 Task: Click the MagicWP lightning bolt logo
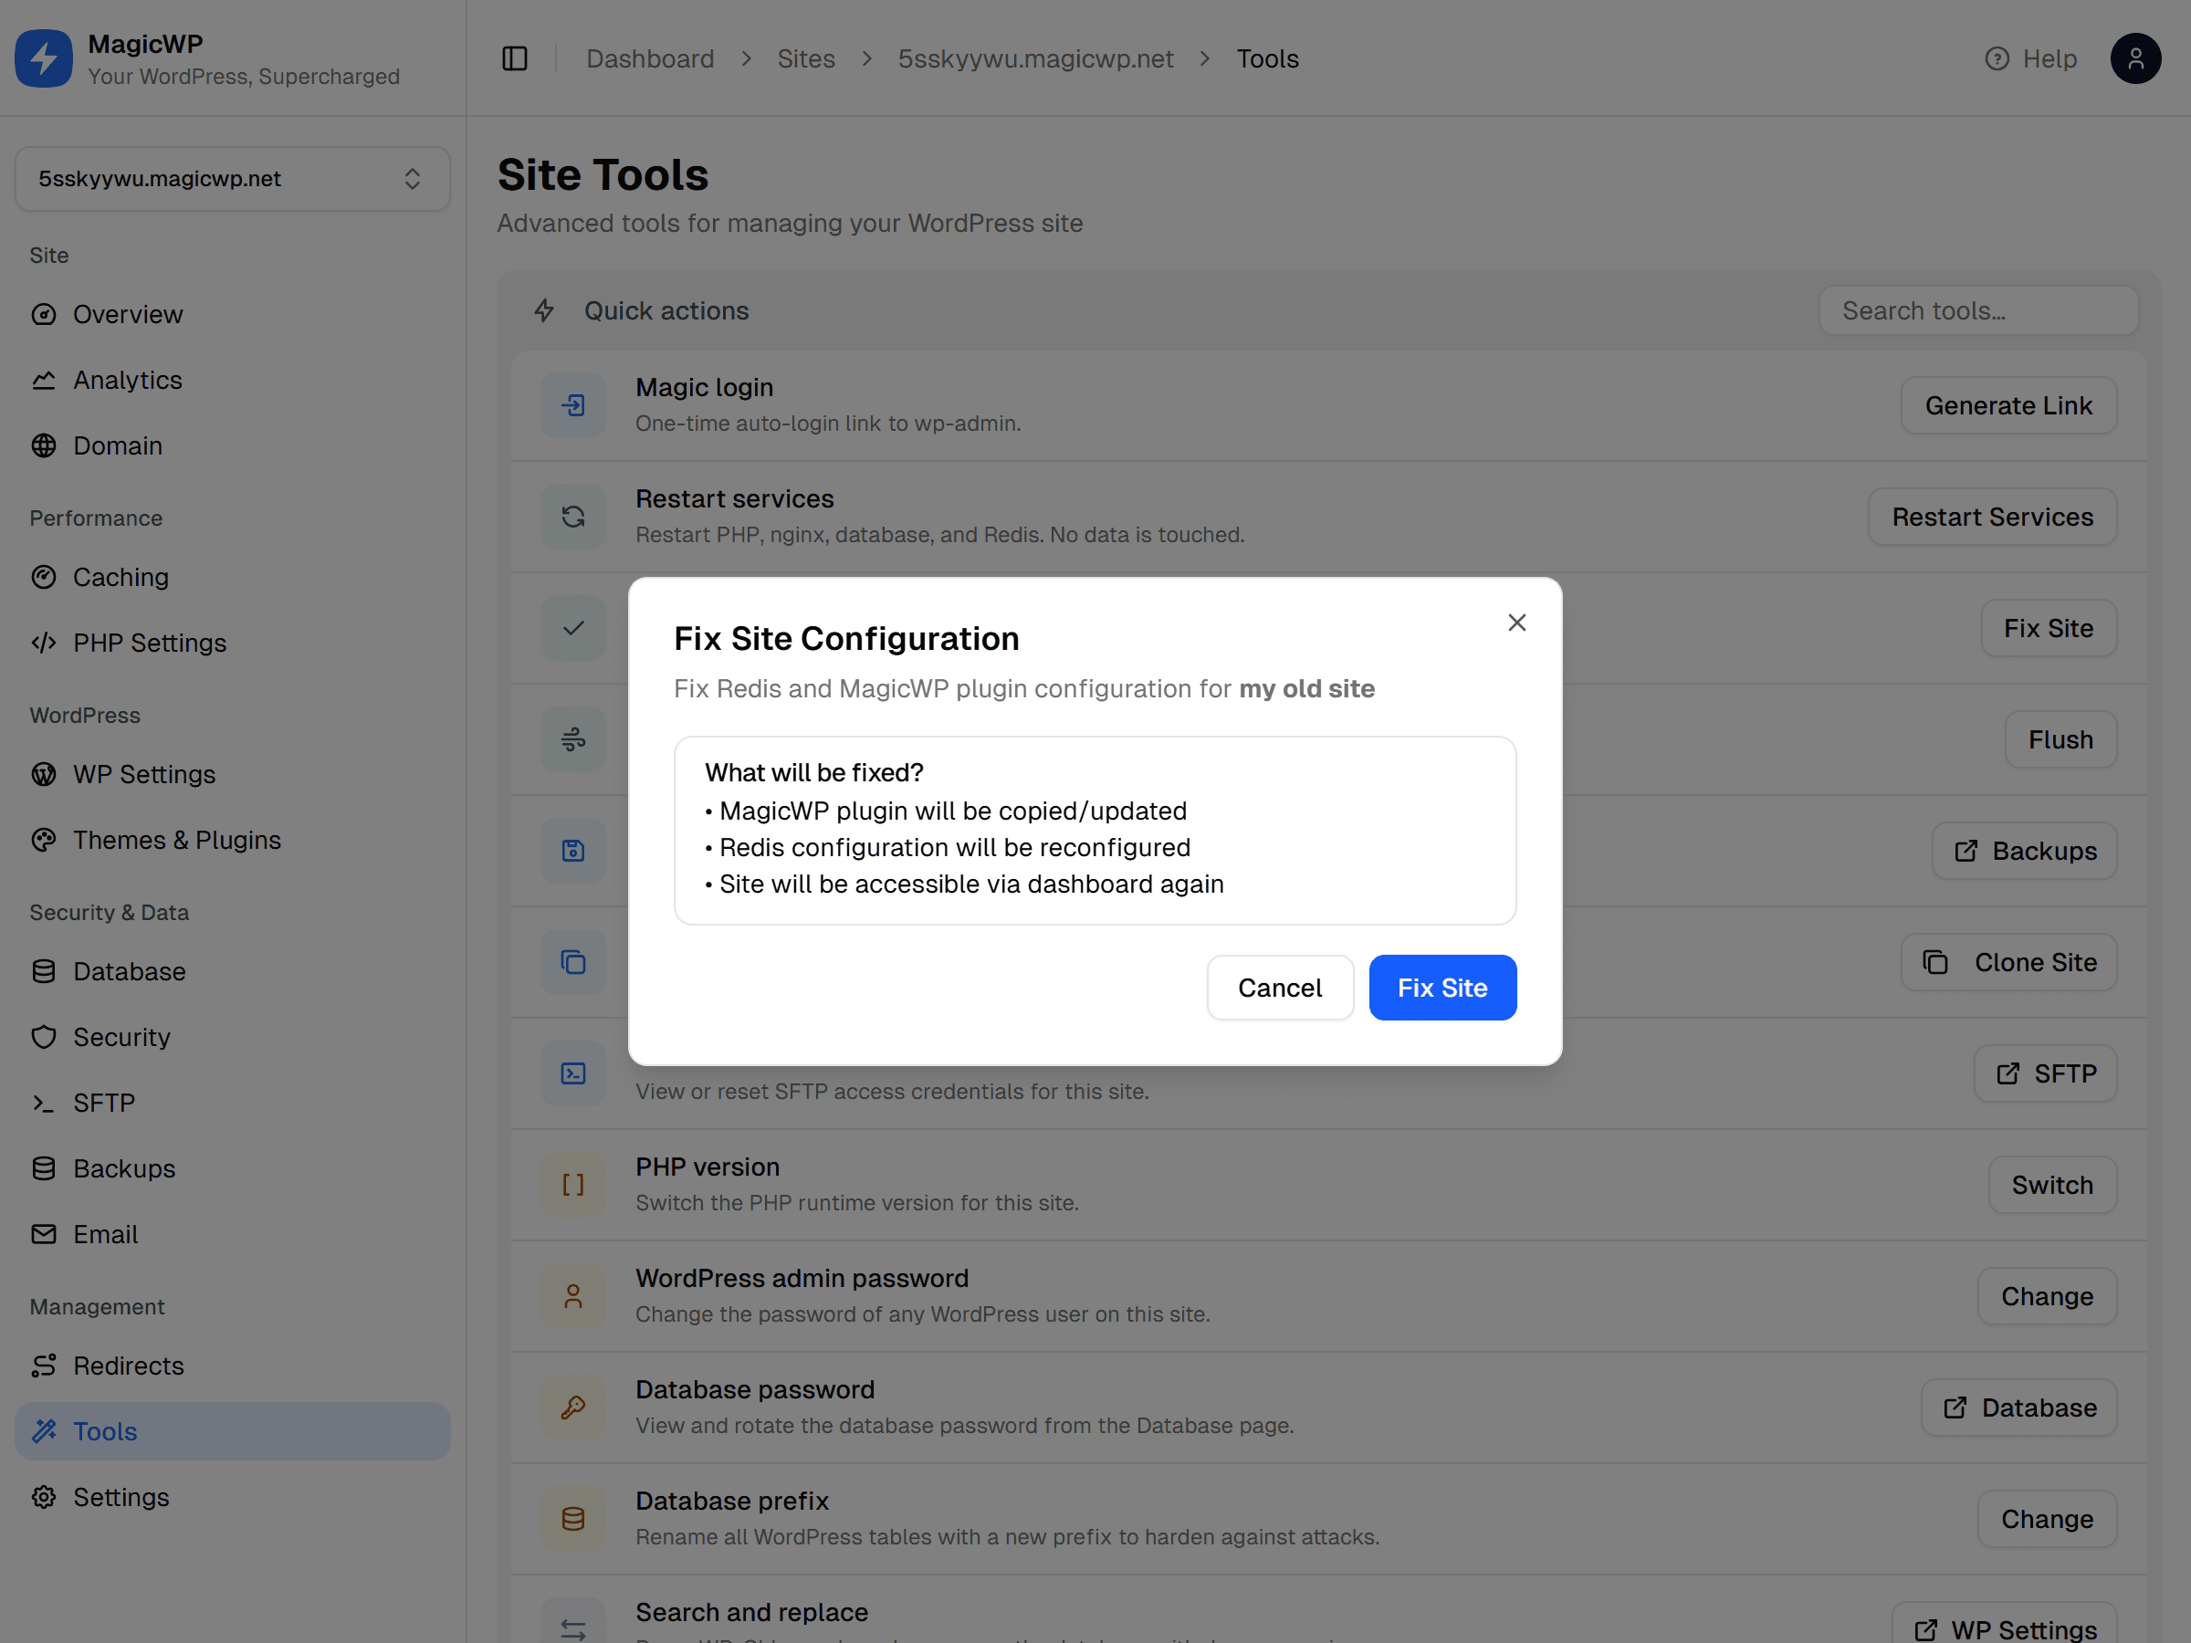tap(44, 58)
